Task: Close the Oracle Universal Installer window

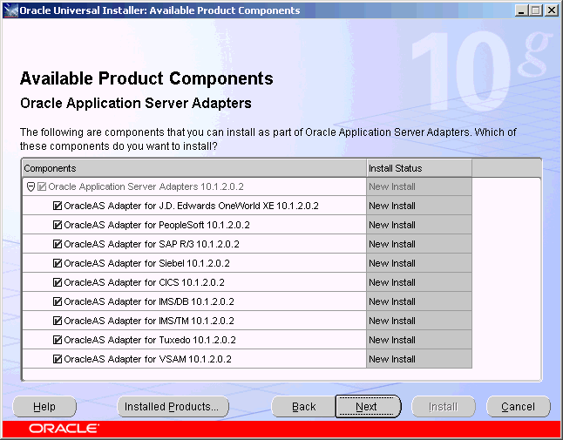Action: (x=552, y=10)
